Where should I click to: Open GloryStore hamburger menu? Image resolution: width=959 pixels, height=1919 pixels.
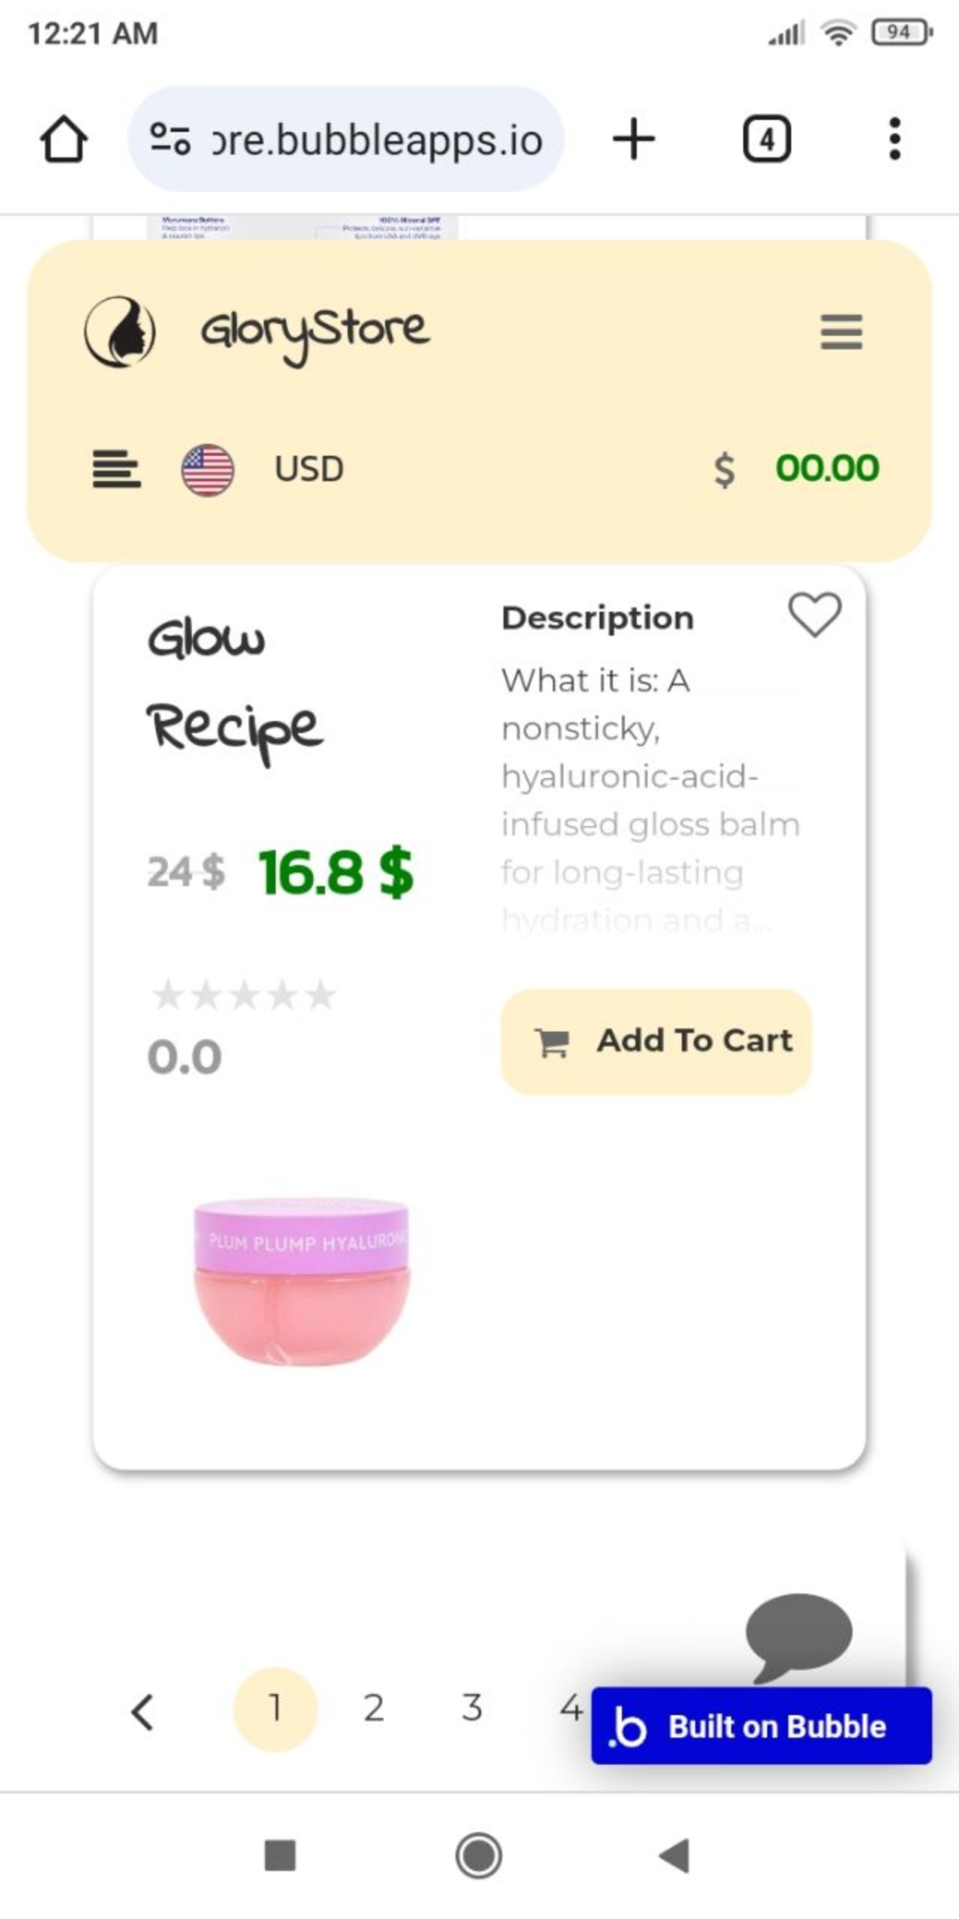[841, 331]
